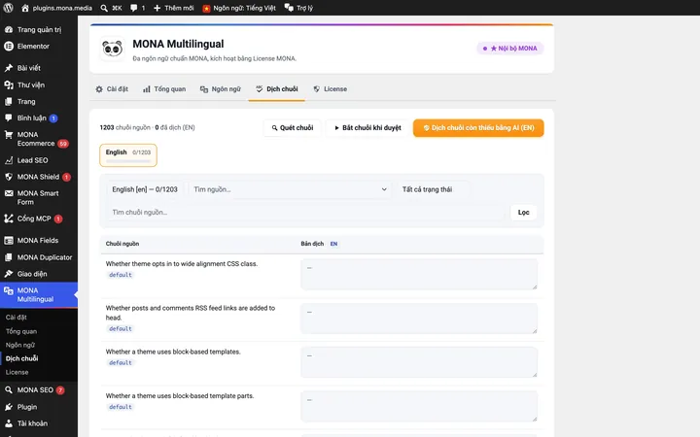Image resolution: width=700 pixels, height=437 pixels.
Task: Click the '1203 chuỗi nguồn' count text
Action: tap(125, 127)
